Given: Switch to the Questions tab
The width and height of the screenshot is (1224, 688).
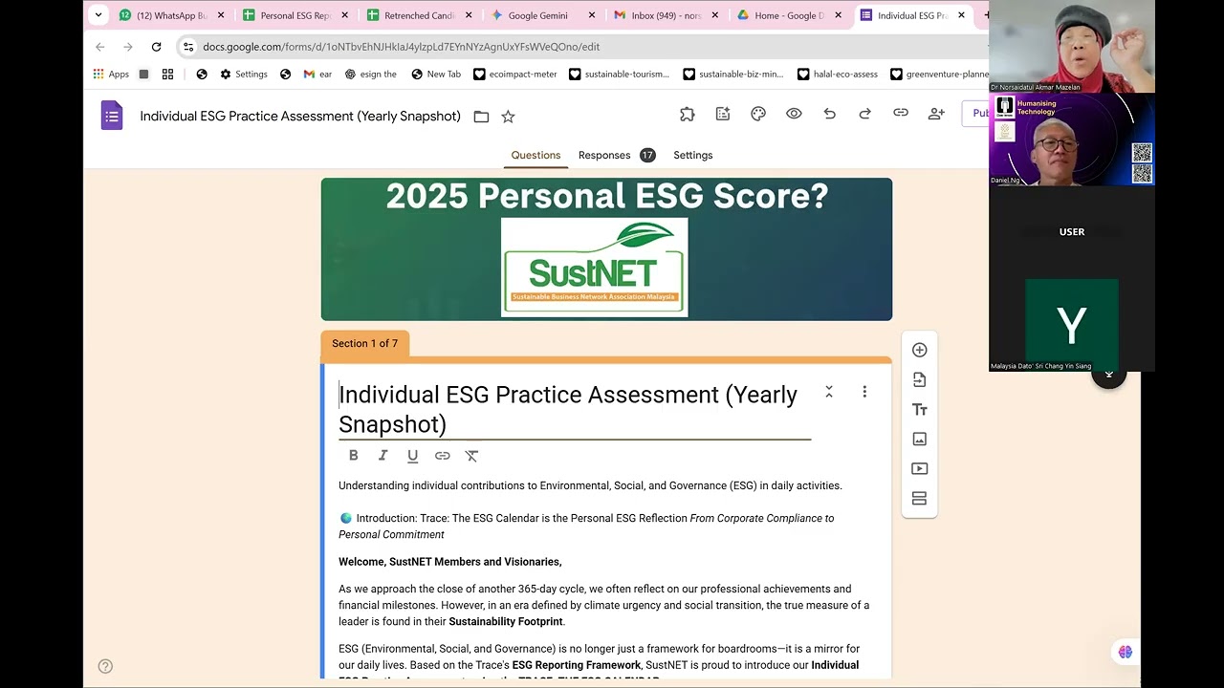Looking at the screenshot, I should [x=535, y=155].
